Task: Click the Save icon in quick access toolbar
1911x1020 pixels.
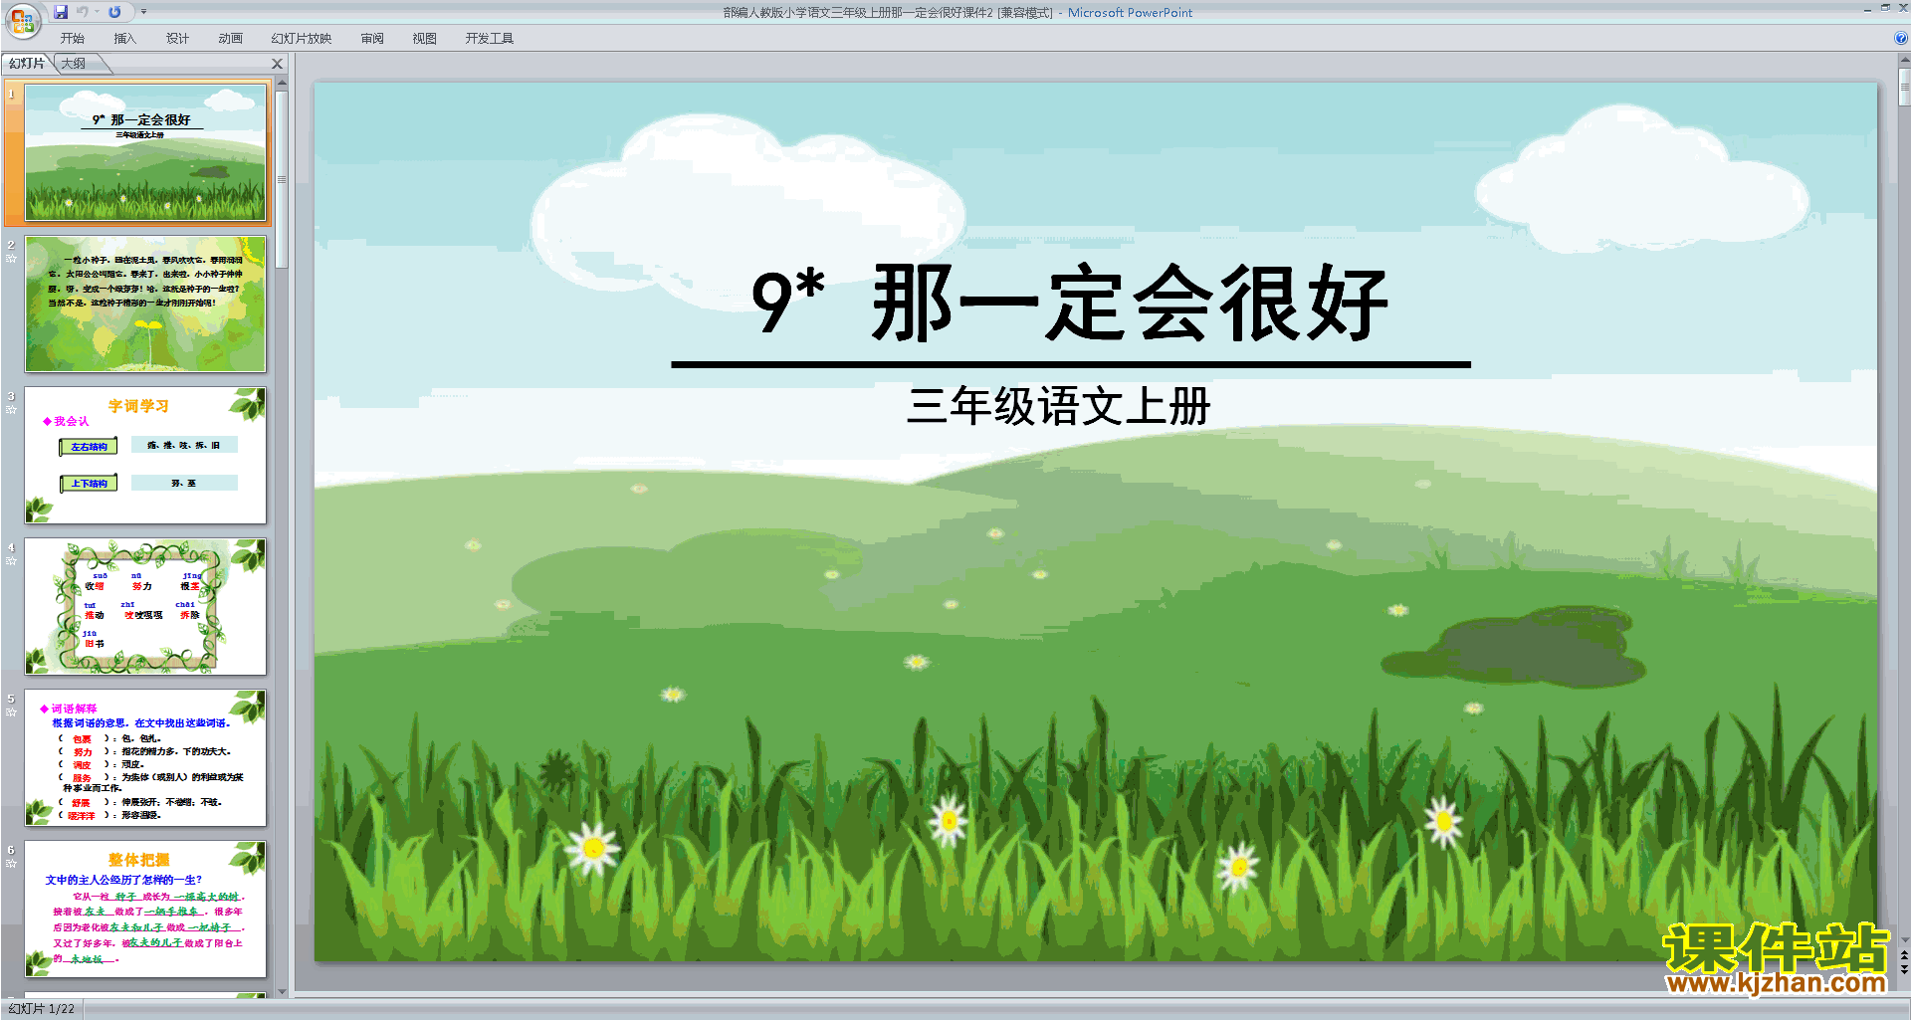Action: (61, 12)
